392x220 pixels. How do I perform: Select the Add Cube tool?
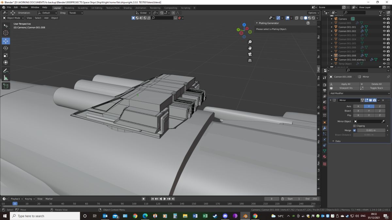pos(6,86)
